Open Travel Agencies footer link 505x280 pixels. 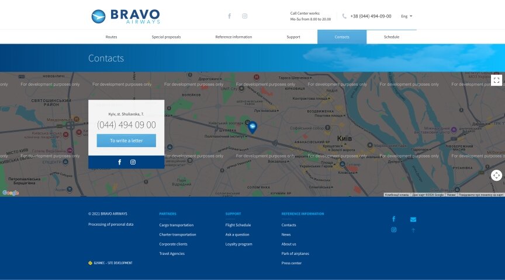(x=172, y=254)
